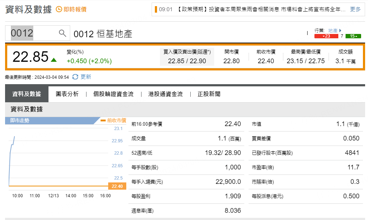Click the 市賬率 value 0.3
Viewport: 368px width, 220px height.
tap(355, 182)
